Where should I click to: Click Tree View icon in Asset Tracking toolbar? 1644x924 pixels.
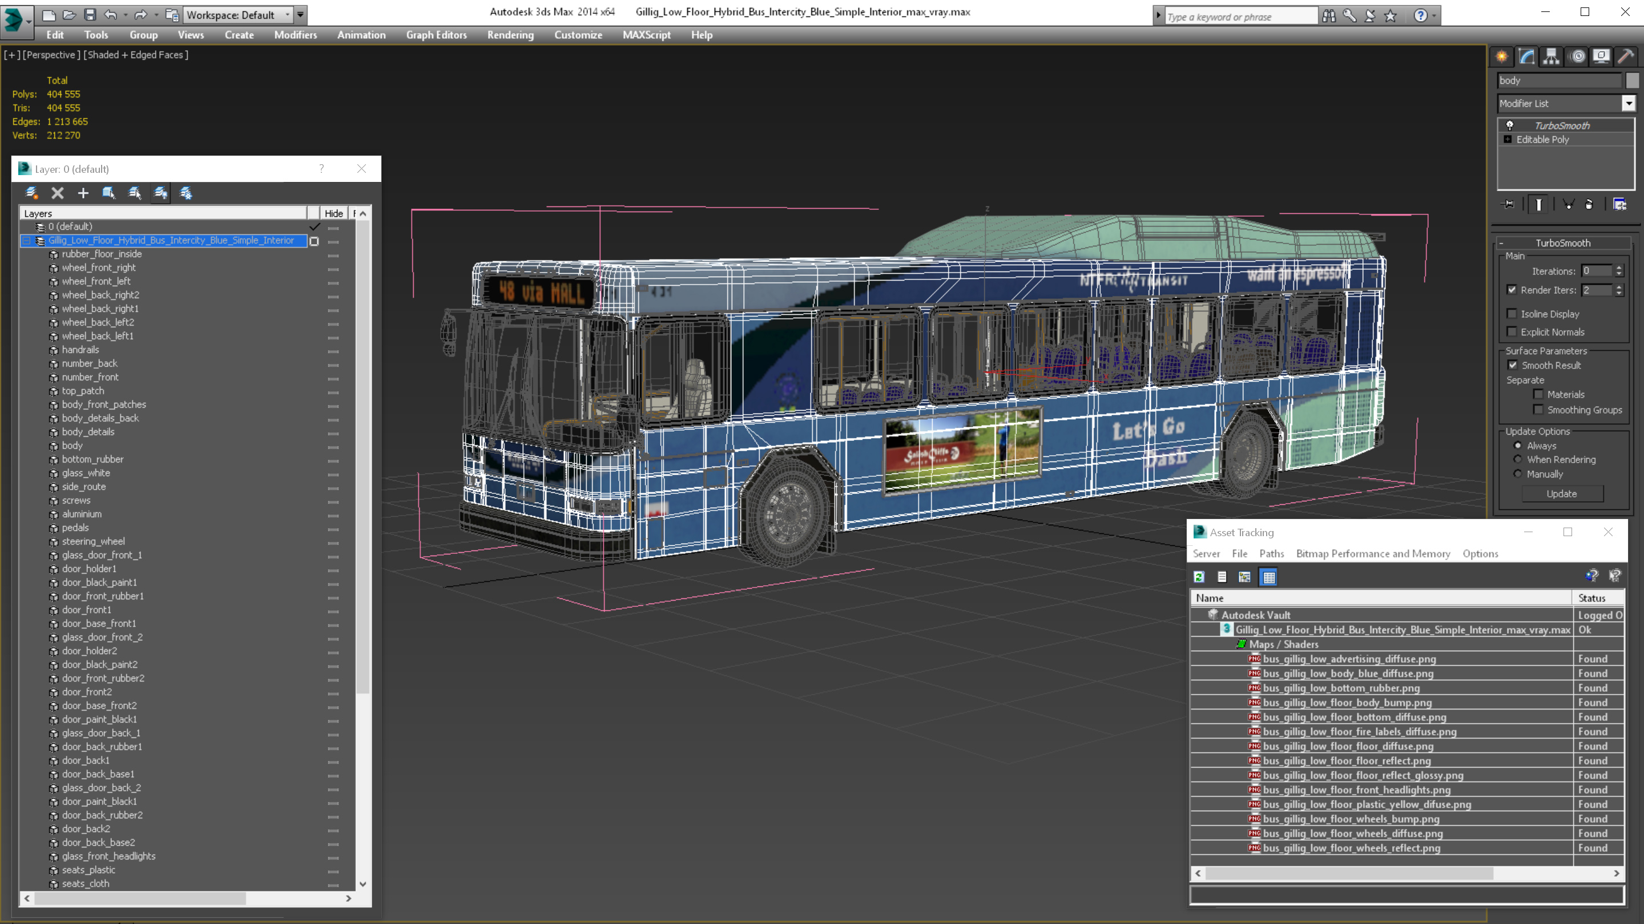1244,577
